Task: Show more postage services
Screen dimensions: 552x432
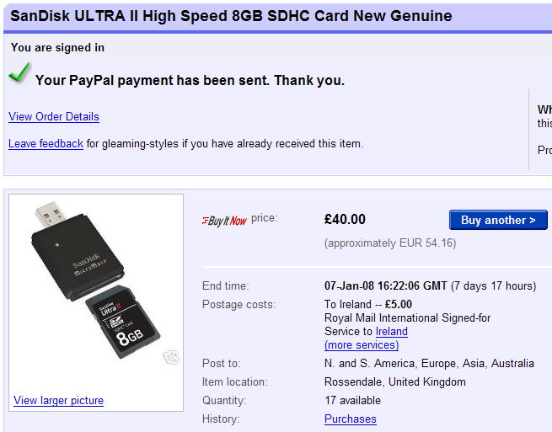Action: click(x=362, y=345)
